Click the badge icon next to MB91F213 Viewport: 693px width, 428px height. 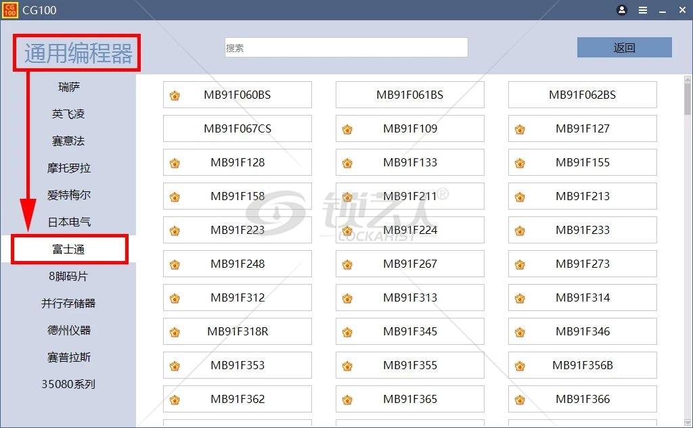tap(520, 197)
